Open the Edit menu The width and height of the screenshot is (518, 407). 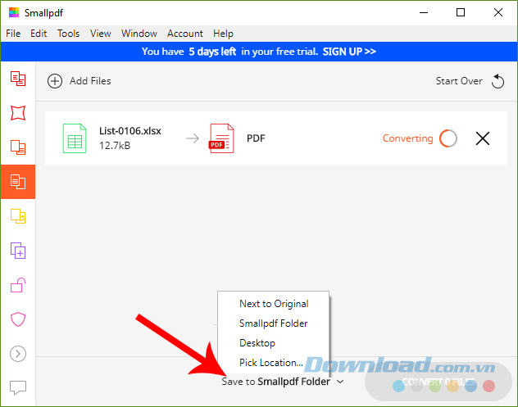39,34
